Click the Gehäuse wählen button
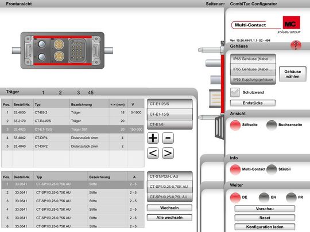This screenshot has width=310, height=232. tap(293, 74)
